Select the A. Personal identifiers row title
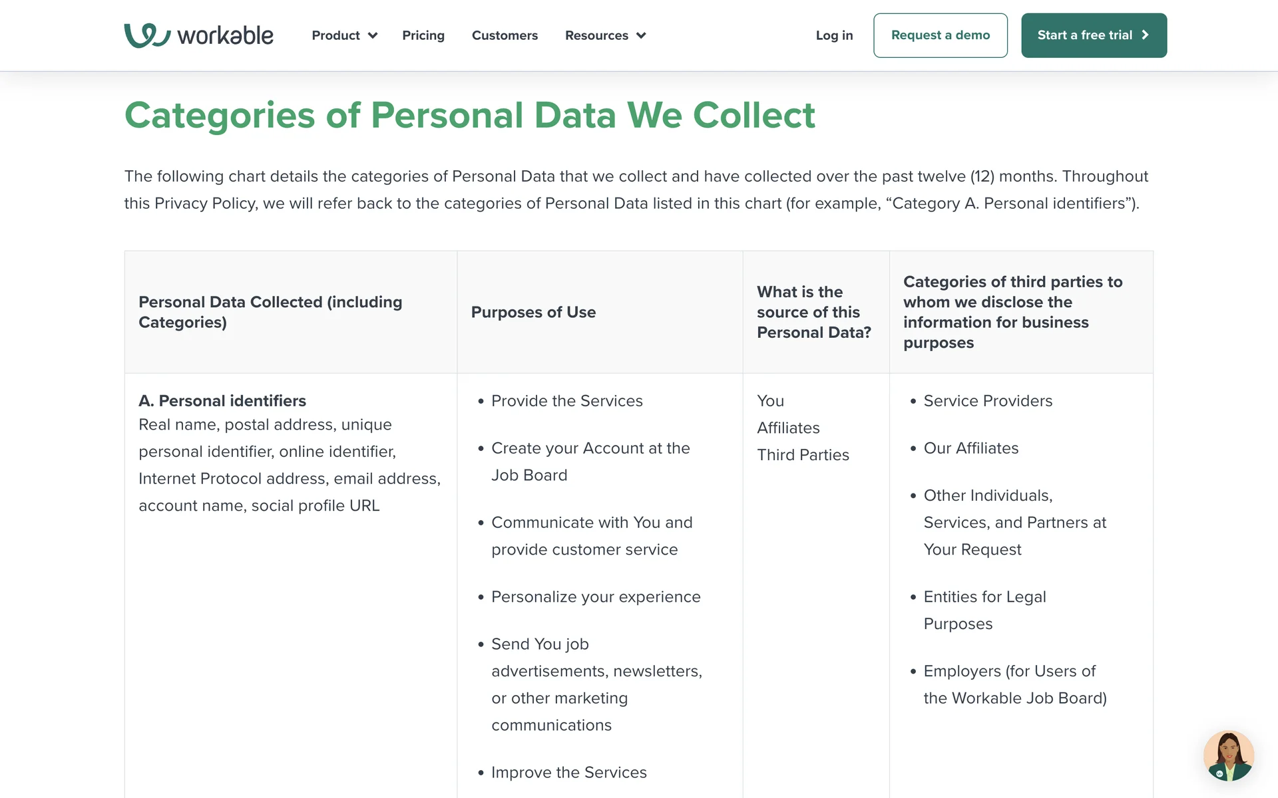 (x=222, y=401)
